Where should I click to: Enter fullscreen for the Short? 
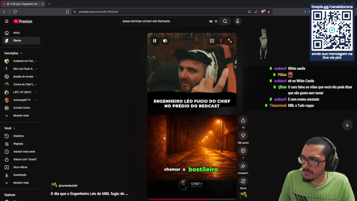click(x=230, y=41)
